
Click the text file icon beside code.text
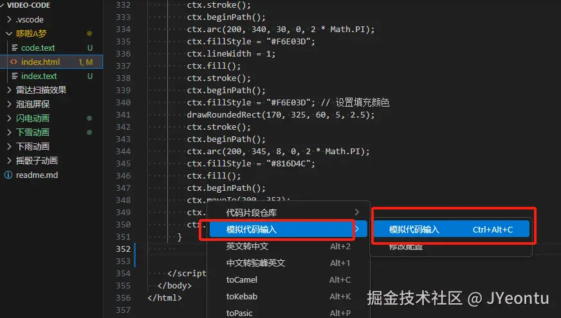click(15, 48)
